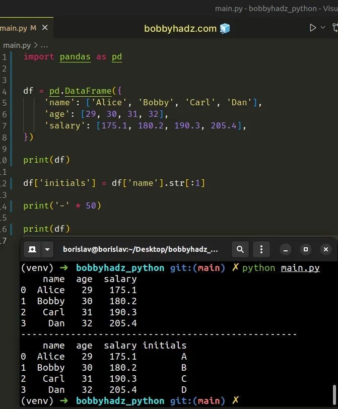Viewport: 338px width, 409px height.
Task: Expand the terminal new-tab dropdown arrow
Action: 47,249
